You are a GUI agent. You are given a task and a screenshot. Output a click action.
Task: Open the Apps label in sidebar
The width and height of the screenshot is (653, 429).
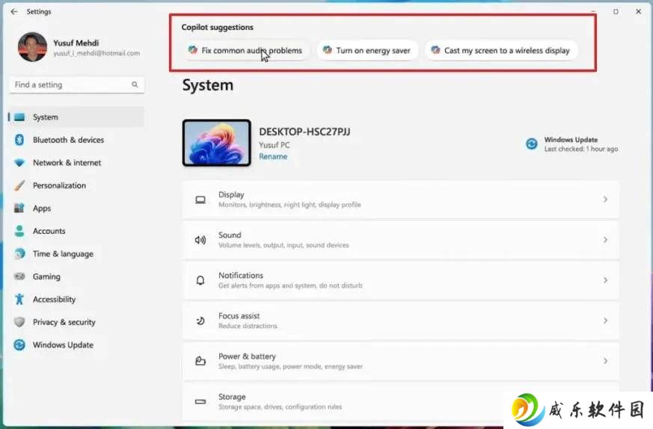click(42, 209)
